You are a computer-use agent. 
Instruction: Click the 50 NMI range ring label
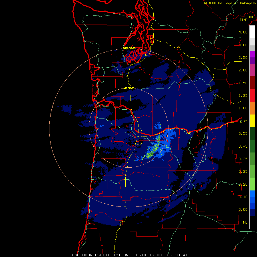coord(129,88)
